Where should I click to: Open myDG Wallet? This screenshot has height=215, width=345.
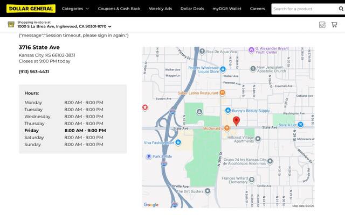pyautogui.click(x=227, y=9)
